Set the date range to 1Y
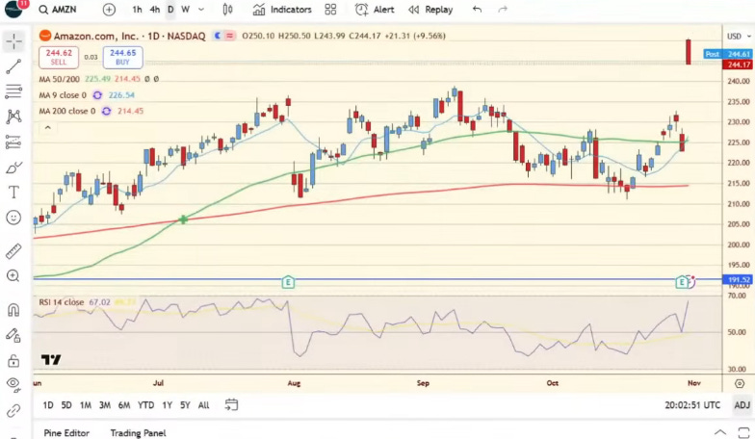The width and height of the screenshot is (755, 439). 168,405
